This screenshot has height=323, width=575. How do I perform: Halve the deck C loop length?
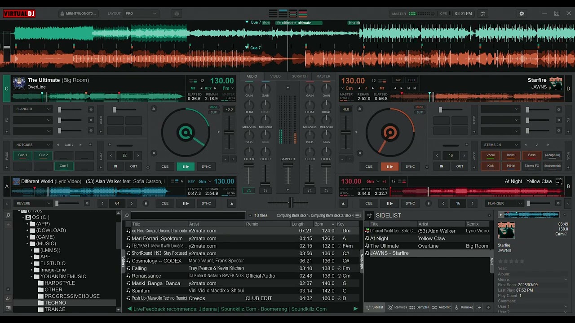coord(111,155)
